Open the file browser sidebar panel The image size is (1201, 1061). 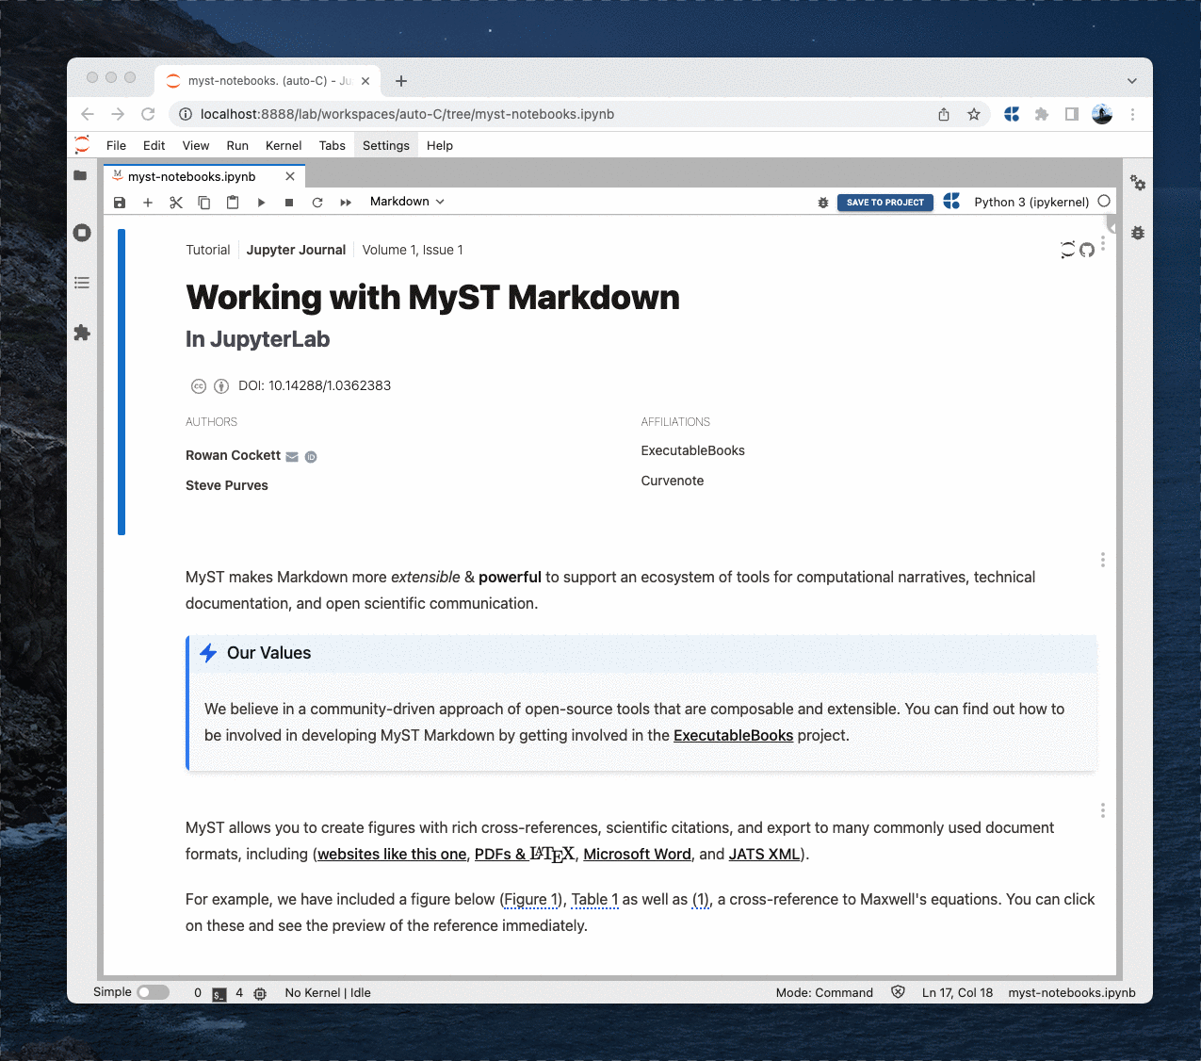coord(81,175)
